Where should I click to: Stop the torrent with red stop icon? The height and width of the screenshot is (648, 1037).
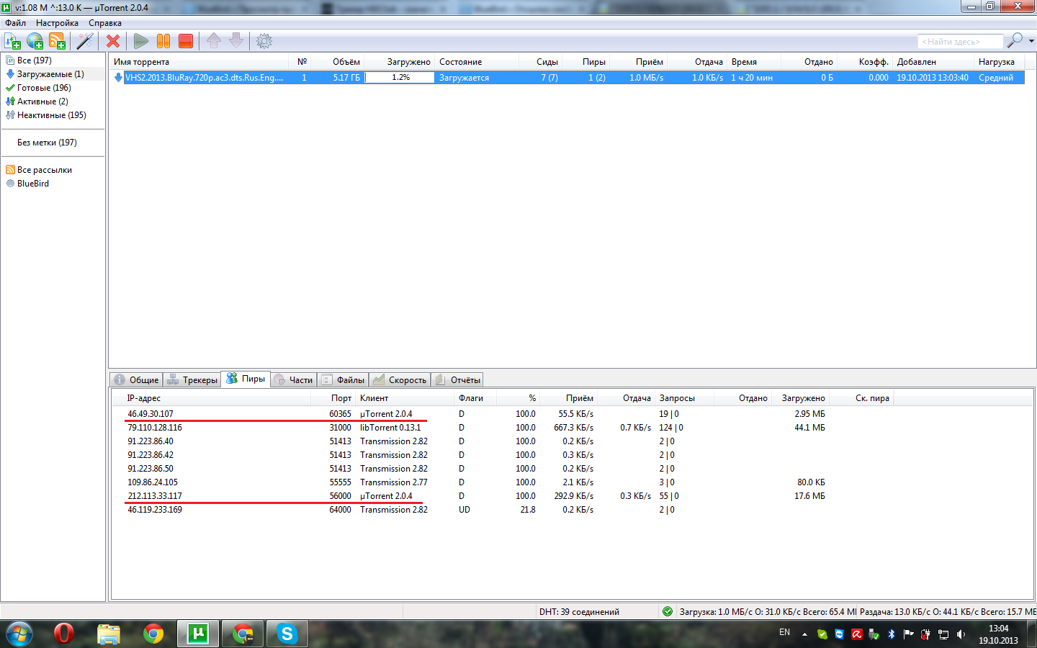(186, 41)
